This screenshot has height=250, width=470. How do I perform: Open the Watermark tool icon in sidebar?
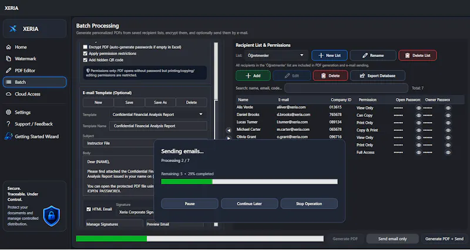pyautogui.click(x=9, y=59)
